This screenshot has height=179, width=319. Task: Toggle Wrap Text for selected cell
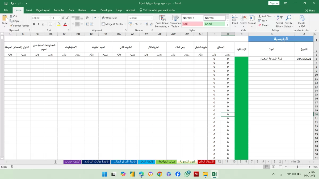(x=109, y=18)
